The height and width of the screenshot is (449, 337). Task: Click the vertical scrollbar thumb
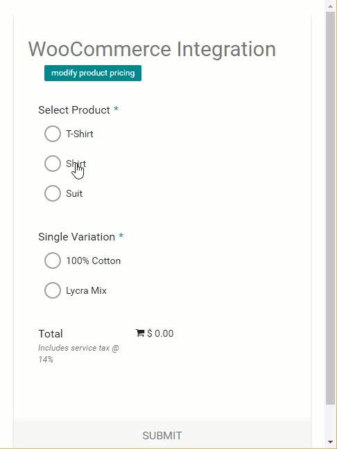[330, 208]
